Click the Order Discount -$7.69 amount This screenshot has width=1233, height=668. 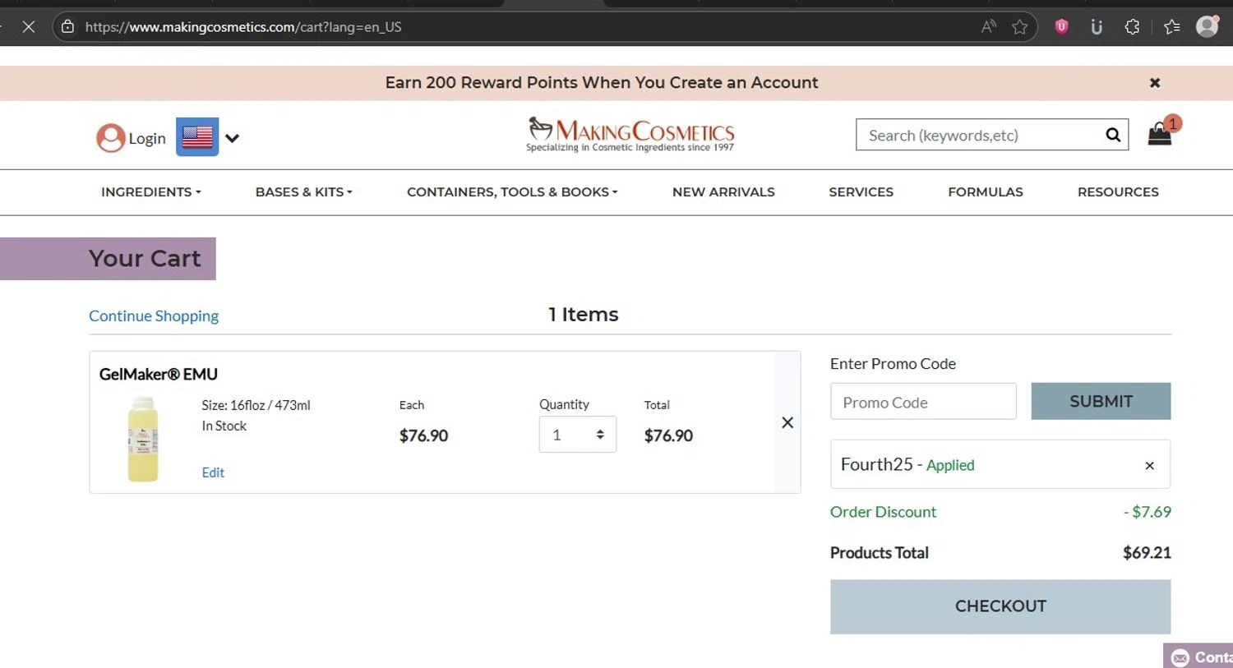(1148, 512)
